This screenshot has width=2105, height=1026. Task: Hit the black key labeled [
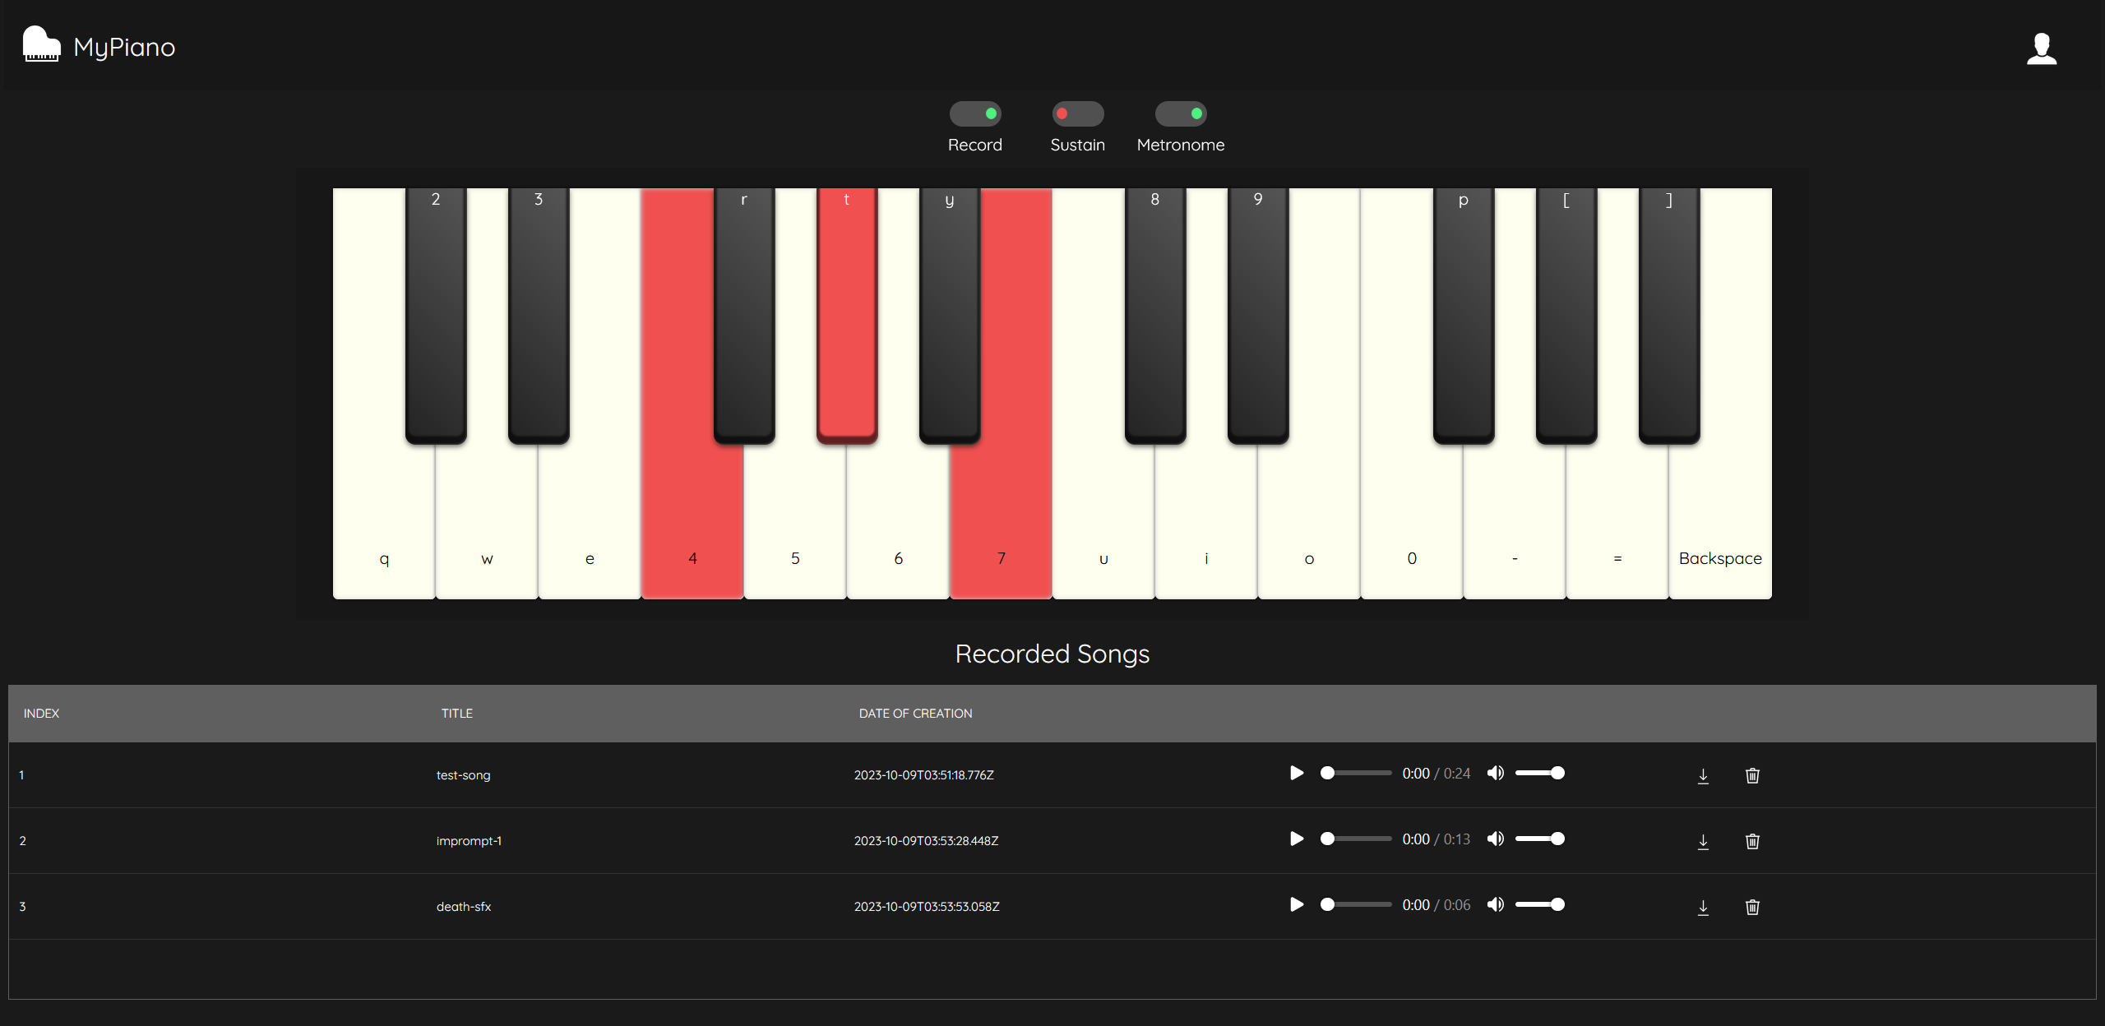pyautogui.click(x=1566, y=316)
